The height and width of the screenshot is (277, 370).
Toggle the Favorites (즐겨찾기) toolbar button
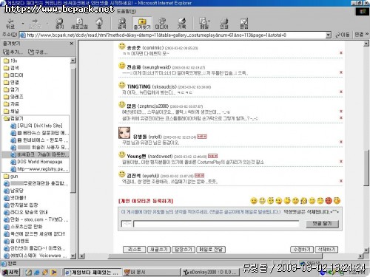[x=142, y=24]
